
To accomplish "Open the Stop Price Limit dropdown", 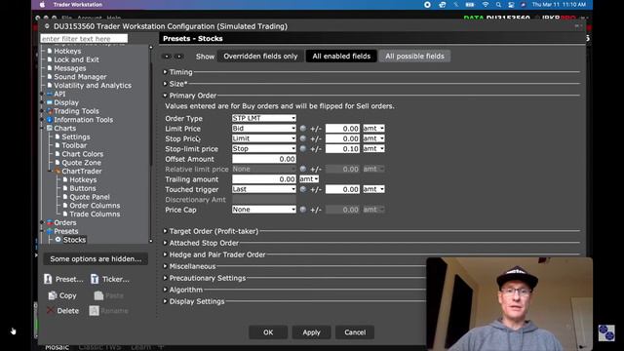I will click(x=264, y=138).
